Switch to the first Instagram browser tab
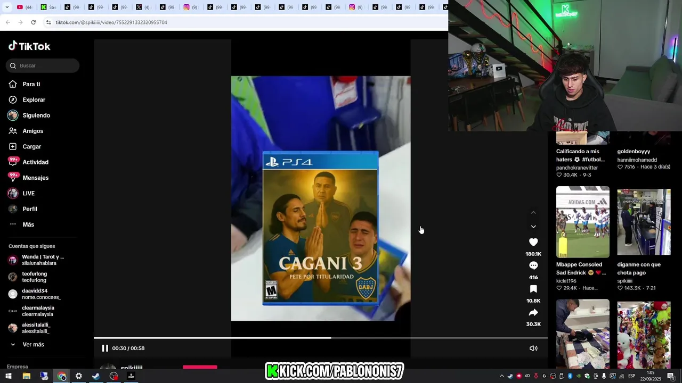The height and width of the screenshot is (383, 682). point(190,7)
